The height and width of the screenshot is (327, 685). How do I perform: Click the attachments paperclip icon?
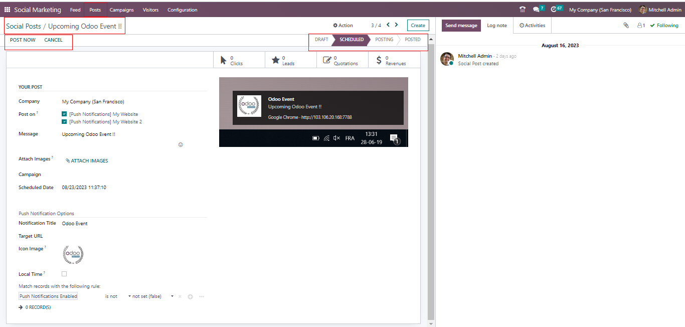click(x=626, y=26)
